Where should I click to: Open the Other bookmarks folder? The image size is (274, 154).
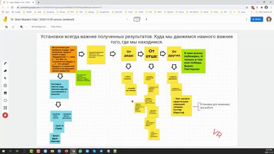pos(264,12)
